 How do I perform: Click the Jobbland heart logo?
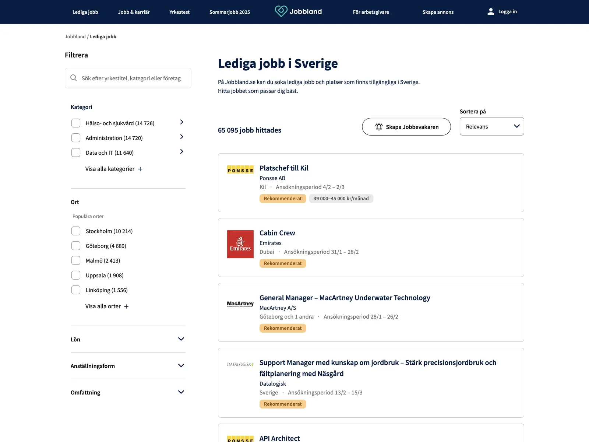click(281, 11)
